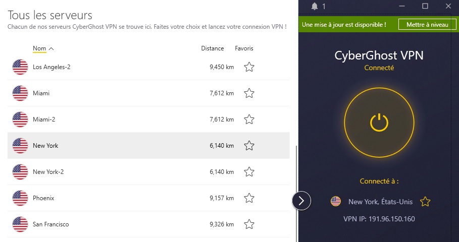
Task: Click the 9,450 km distance value
Action: [x=222, y=67]
